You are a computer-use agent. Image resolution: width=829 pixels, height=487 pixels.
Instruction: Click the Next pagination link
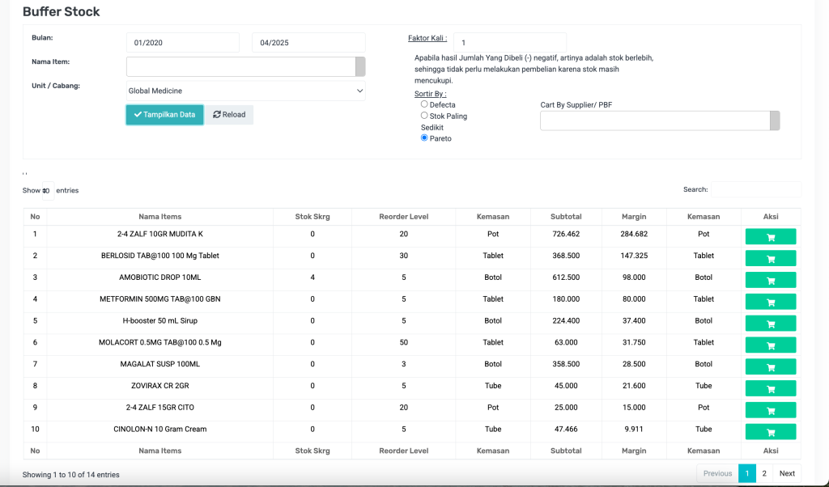point(787,473)
